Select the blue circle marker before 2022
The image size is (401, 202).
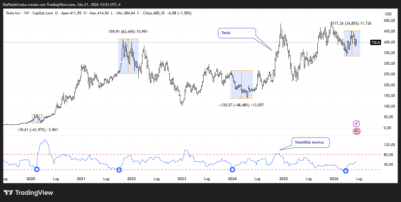coord(119,170)
